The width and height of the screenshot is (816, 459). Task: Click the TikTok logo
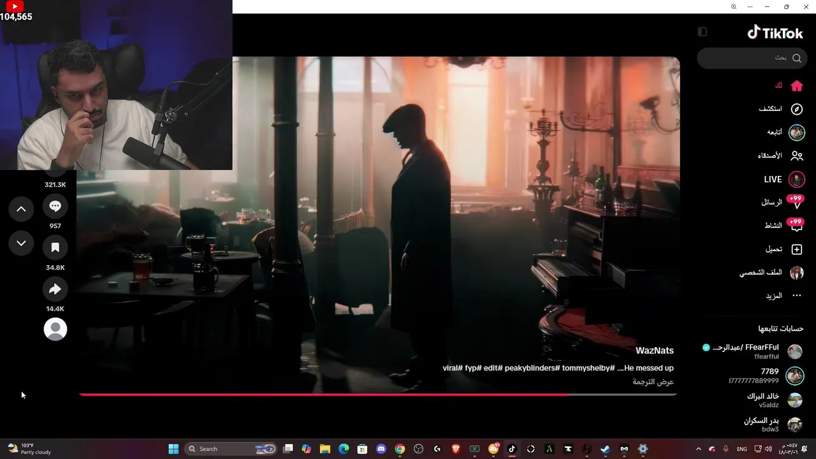775,33
